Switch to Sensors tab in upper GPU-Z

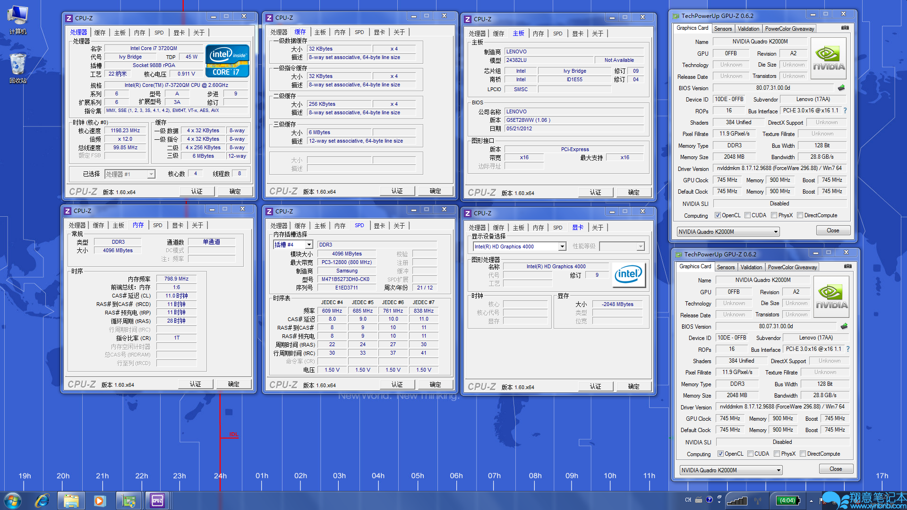723,29
